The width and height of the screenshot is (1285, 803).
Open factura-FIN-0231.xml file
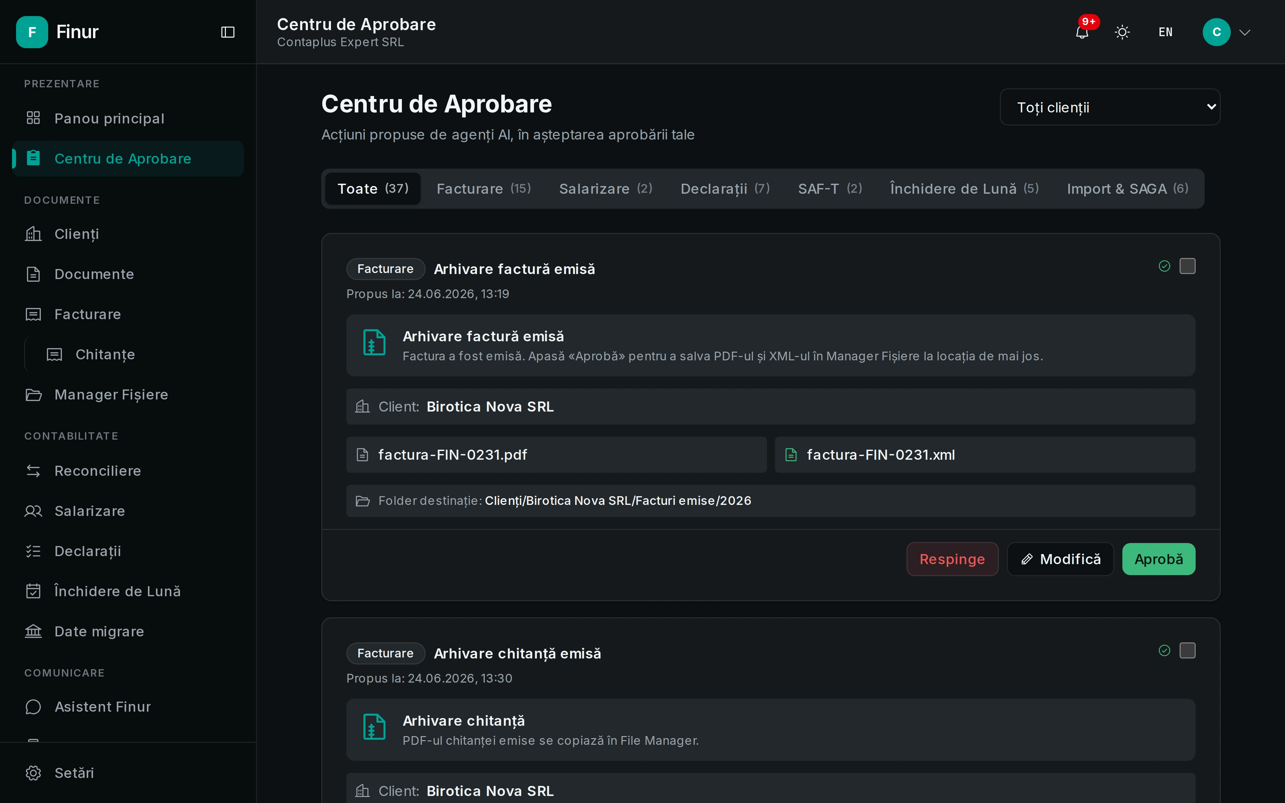point(985,455)
